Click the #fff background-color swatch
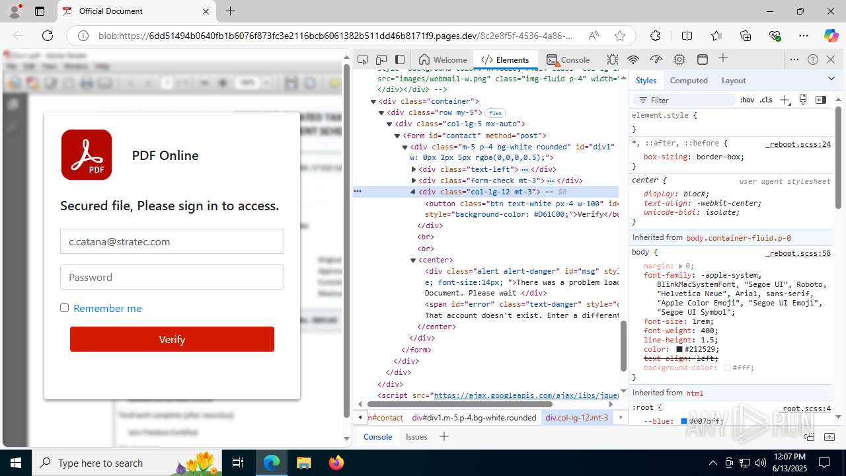 click(728, 368)
